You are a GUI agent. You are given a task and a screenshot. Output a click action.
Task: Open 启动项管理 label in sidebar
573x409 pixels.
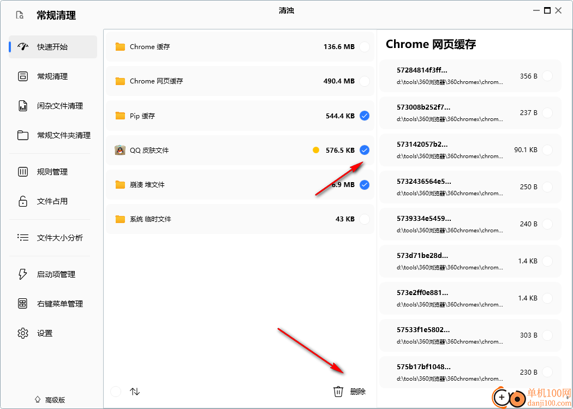(56, 275)
